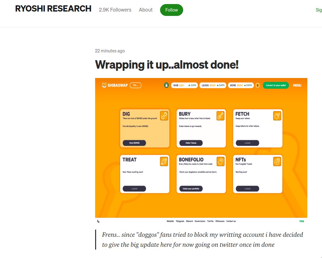Click the hand icon on FETCH card
This screenshot has height=258, width=322.
click(x=277, y=116)
